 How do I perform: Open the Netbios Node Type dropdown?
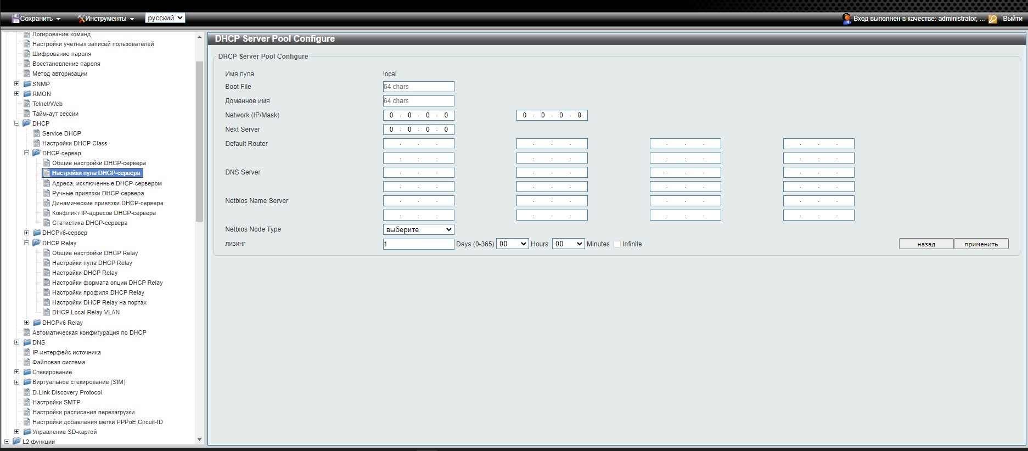click(418, 229)
